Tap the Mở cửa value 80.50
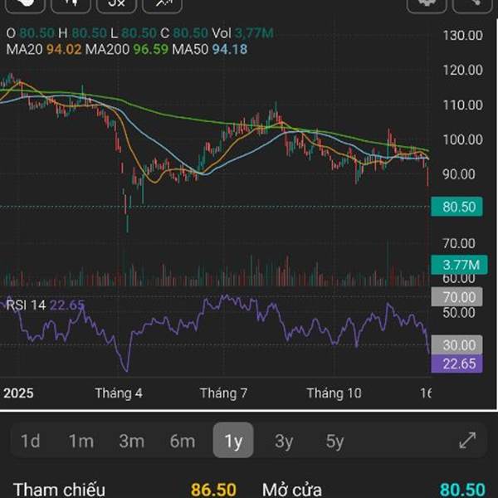The width and height of the screenshot is (498, 498). tap(462, 490)
